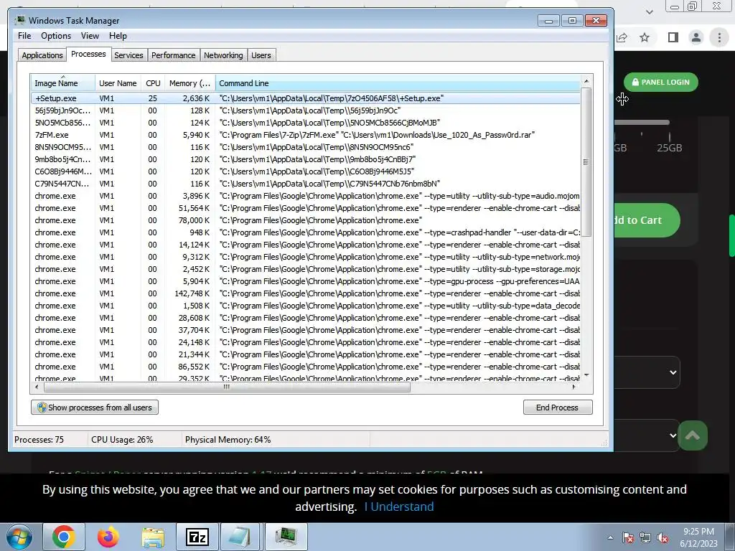Toggle the Chrome side panel icon
This screenshot has height=551, width=735.
coord(673,37)
